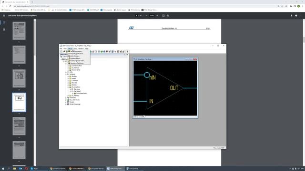Switch to the xDM Library Tools taskbar button

115,169
